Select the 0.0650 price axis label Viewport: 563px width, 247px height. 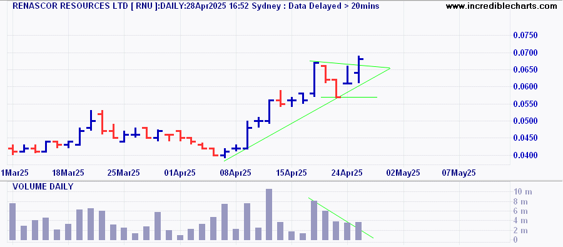tap(525, 69)
